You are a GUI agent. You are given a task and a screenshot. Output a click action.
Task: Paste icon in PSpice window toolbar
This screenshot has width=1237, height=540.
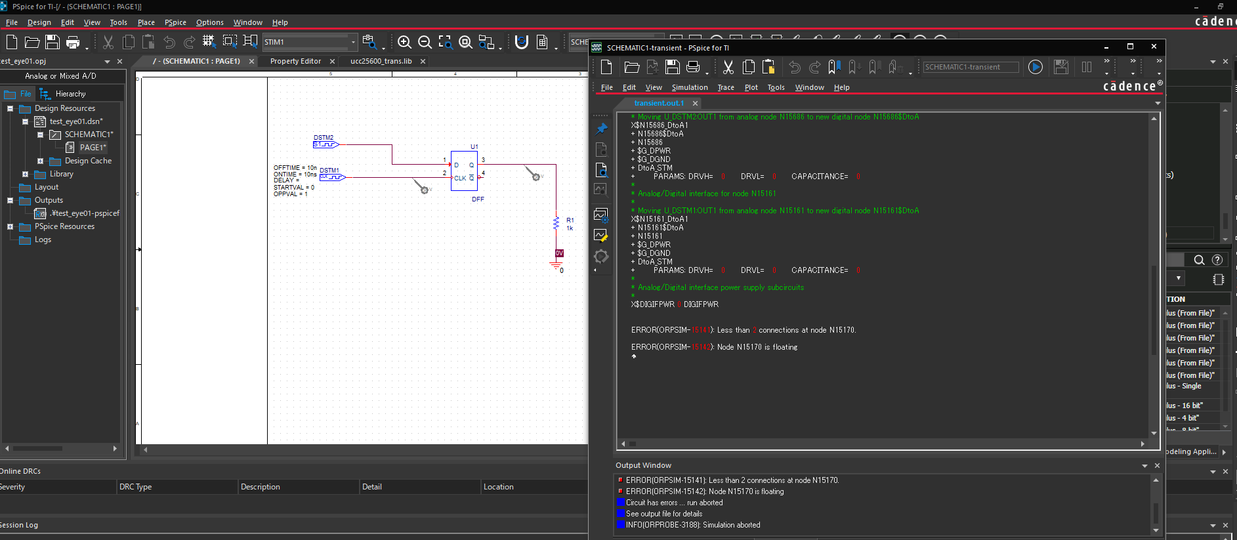click(x=768, y=67)
